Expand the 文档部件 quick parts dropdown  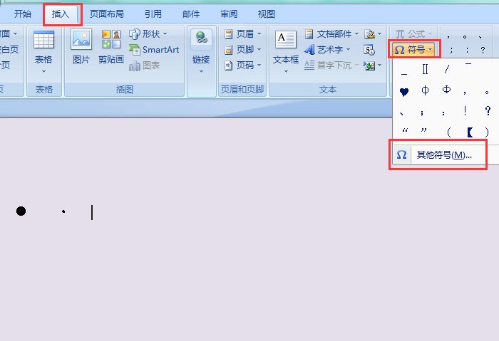pos(331,33)
